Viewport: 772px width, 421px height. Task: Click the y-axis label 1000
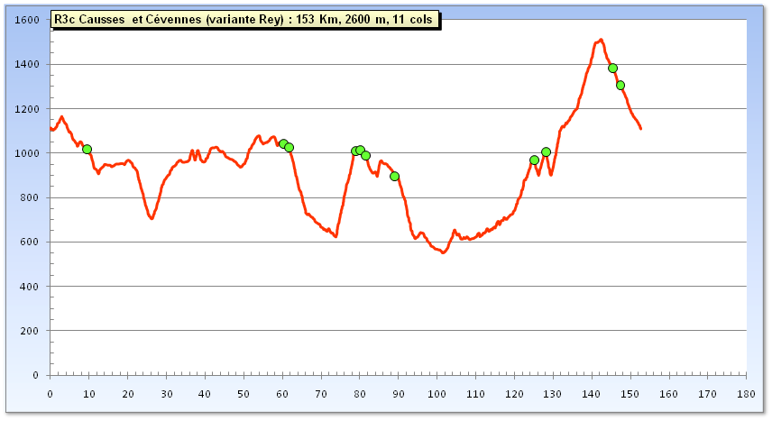26,153
